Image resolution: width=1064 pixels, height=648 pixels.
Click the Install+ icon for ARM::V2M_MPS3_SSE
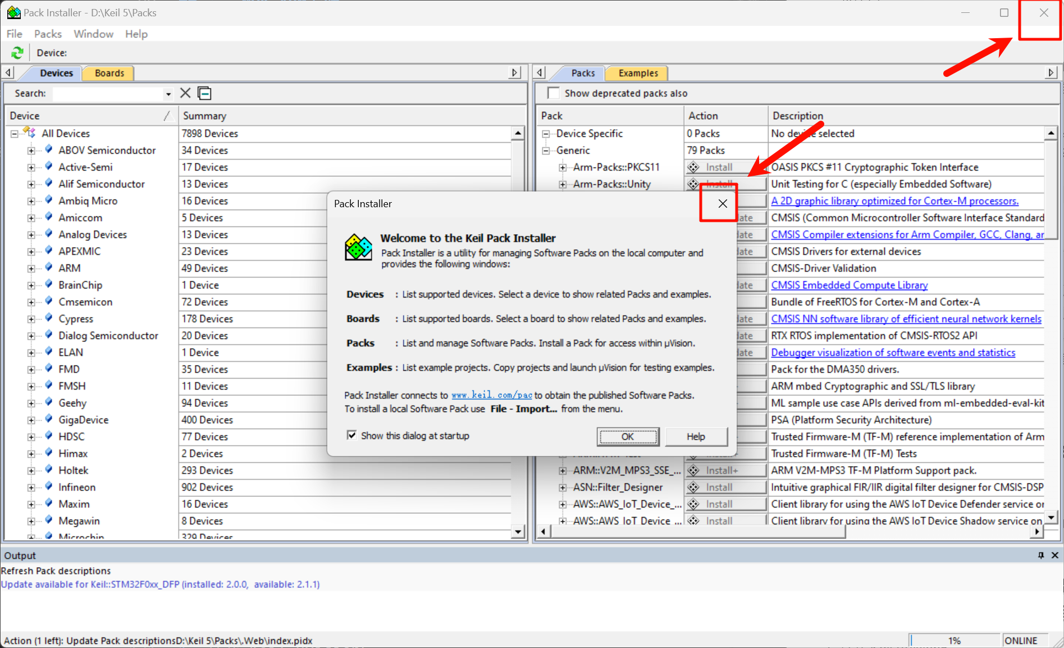click(x=694, y=471)
